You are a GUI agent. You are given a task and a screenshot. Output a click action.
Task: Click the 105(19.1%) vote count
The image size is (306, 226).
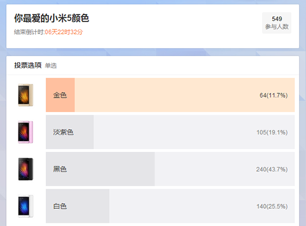(x=272, y=132)
